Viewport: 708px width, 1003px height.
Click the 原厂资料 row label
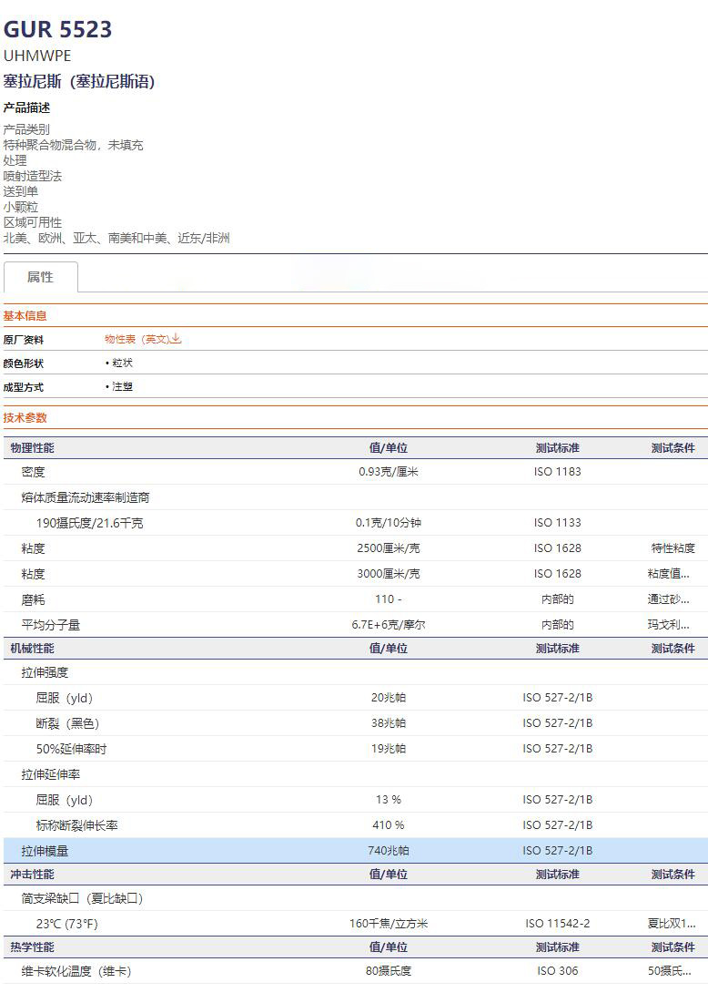[x=24, y=340]
